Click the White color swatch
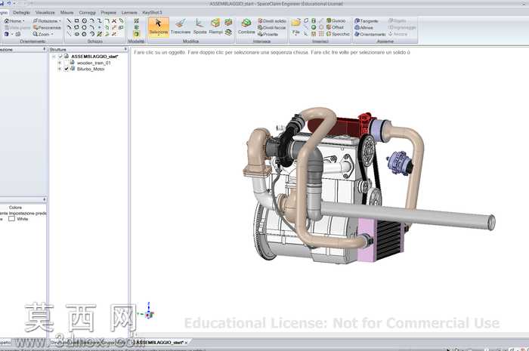The image size is (529, 351). point(12,219)
